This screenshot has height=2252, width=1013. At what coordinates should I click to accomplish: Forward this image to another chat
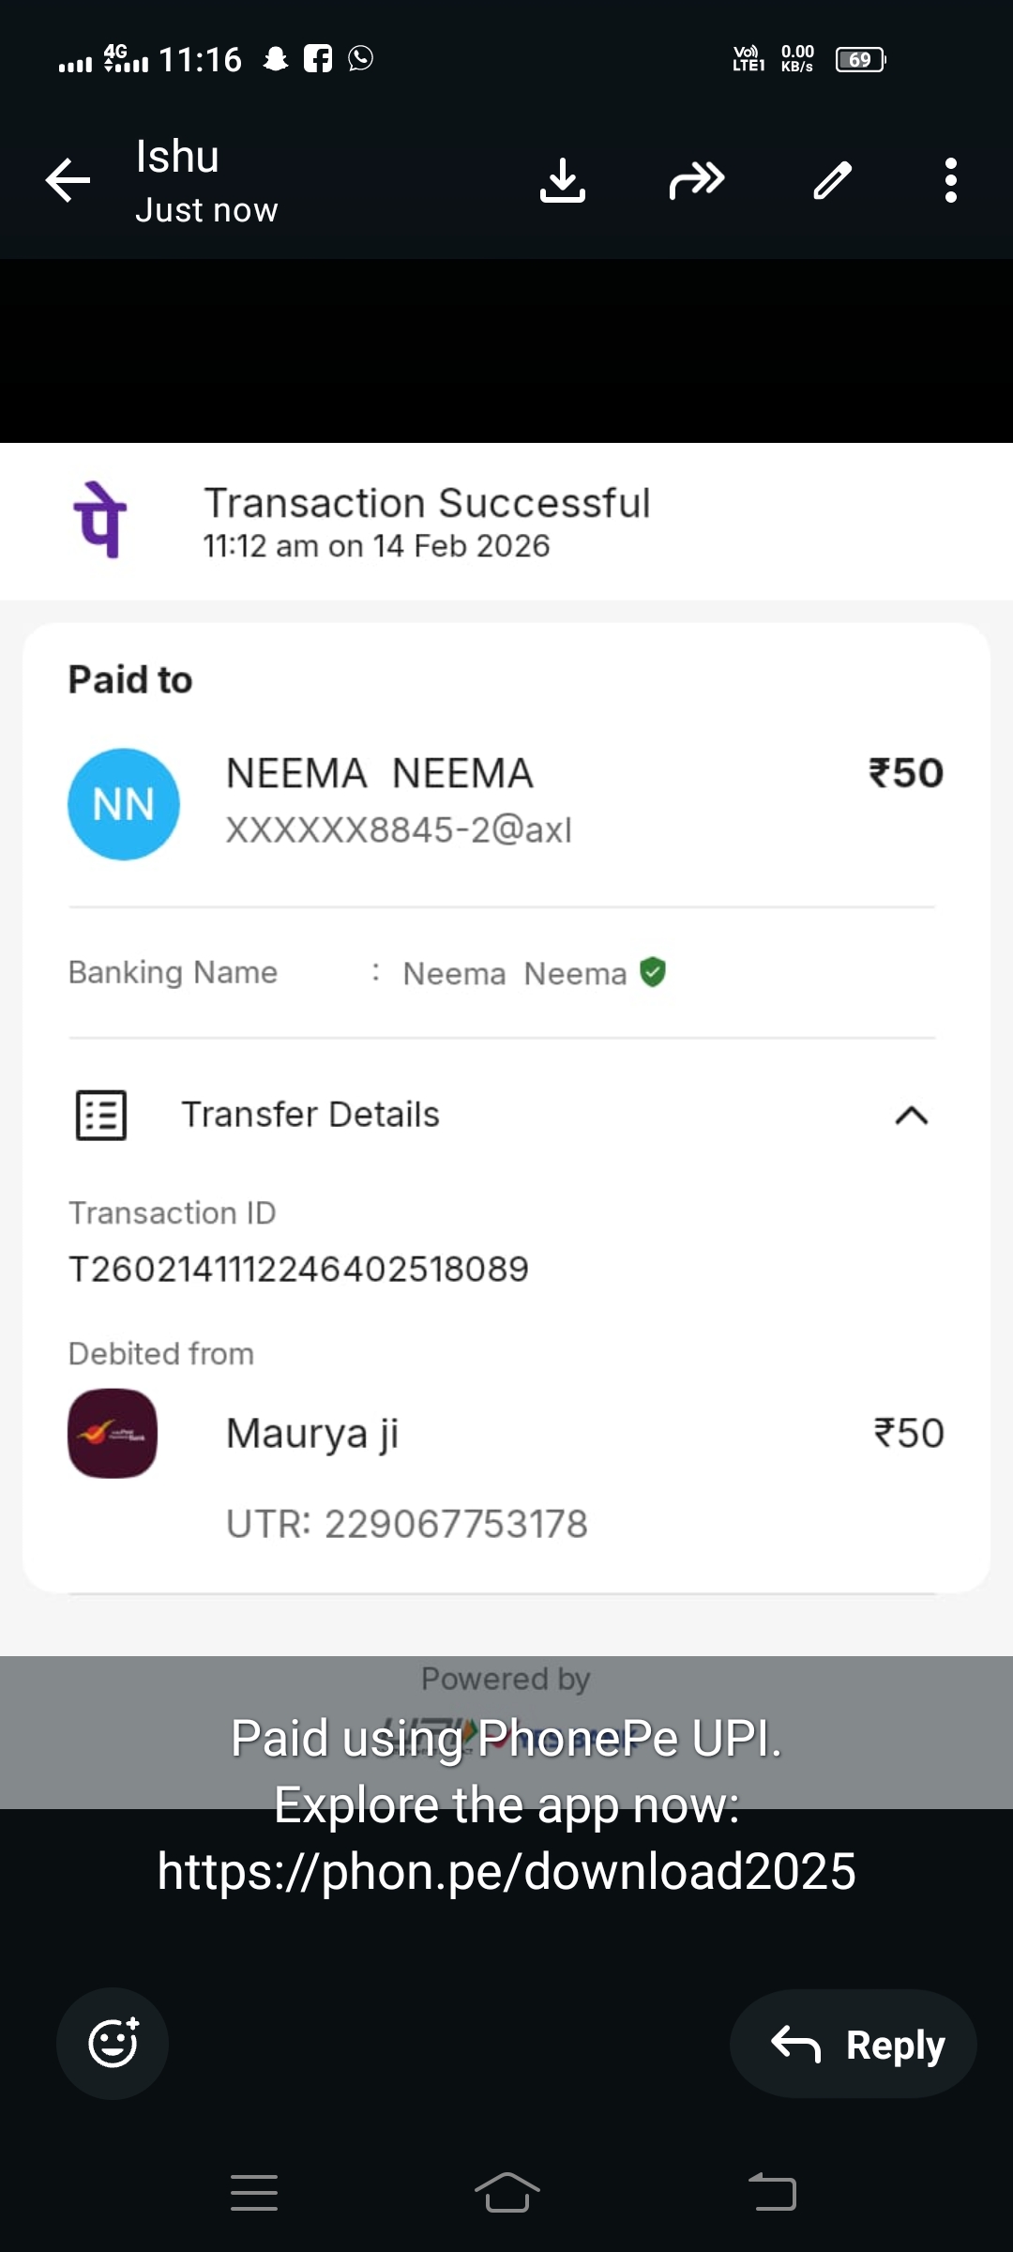click(x=697, y=180)
